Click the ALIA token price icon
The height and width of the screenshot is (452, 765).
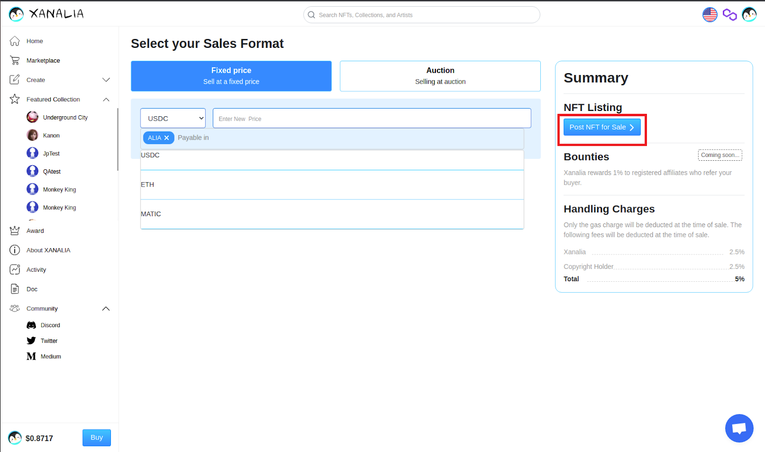tap(15, 438)
